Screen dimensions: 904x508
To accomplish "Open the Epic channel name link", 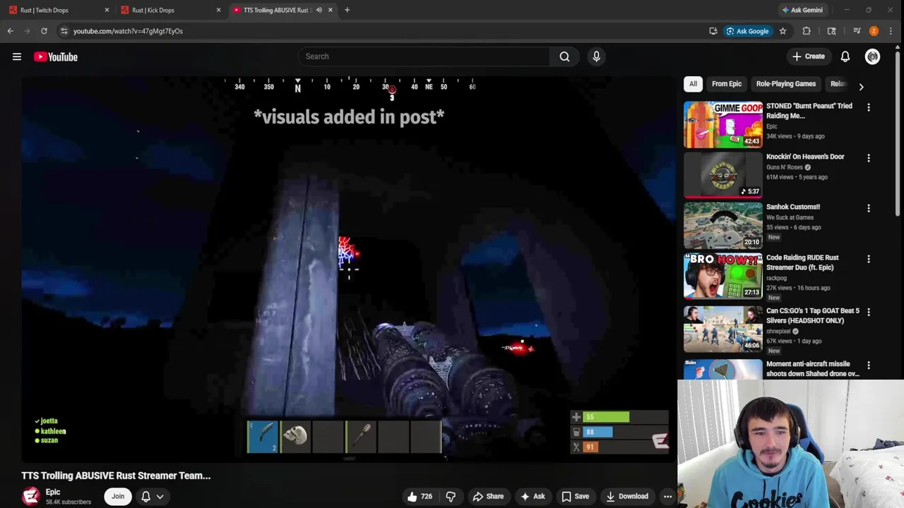I will pos(53,492).
